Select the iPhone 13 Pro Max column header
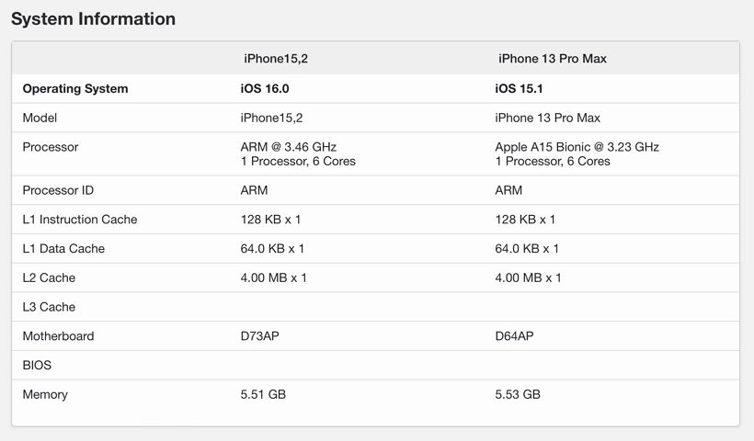The image size is (754, 441). click(x=552, y=59)
